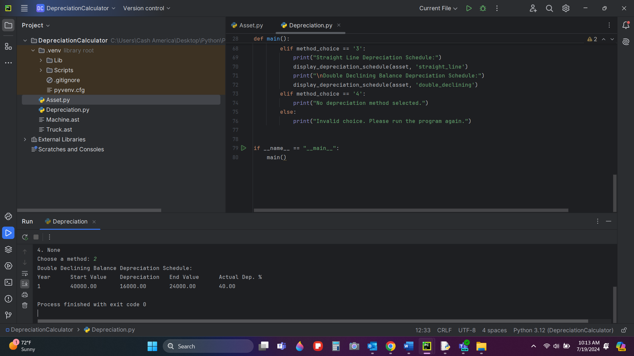
Task: Open the Terminal tool window
Action: coord(8,282)
